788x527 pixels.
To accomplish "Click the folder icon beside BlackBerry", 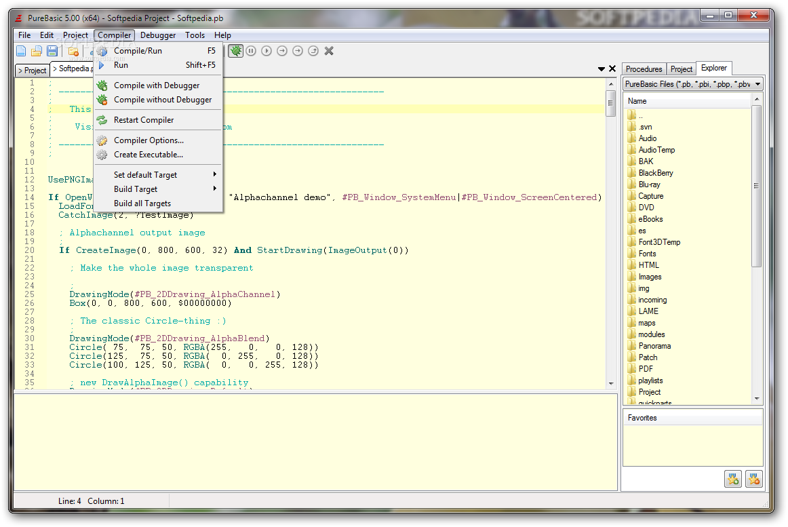I will tap(632, 173).
